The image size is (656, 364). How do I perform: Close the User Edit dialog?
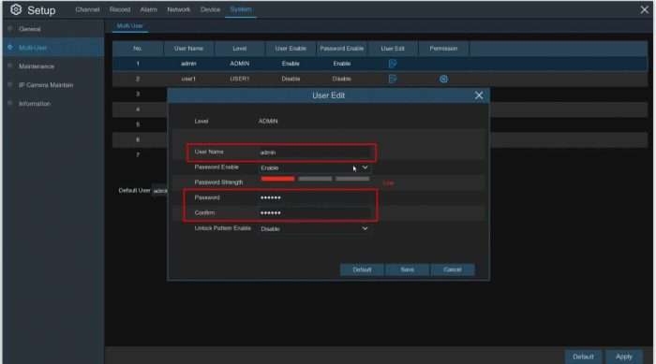pyautogui.click(x=479, y=95)
